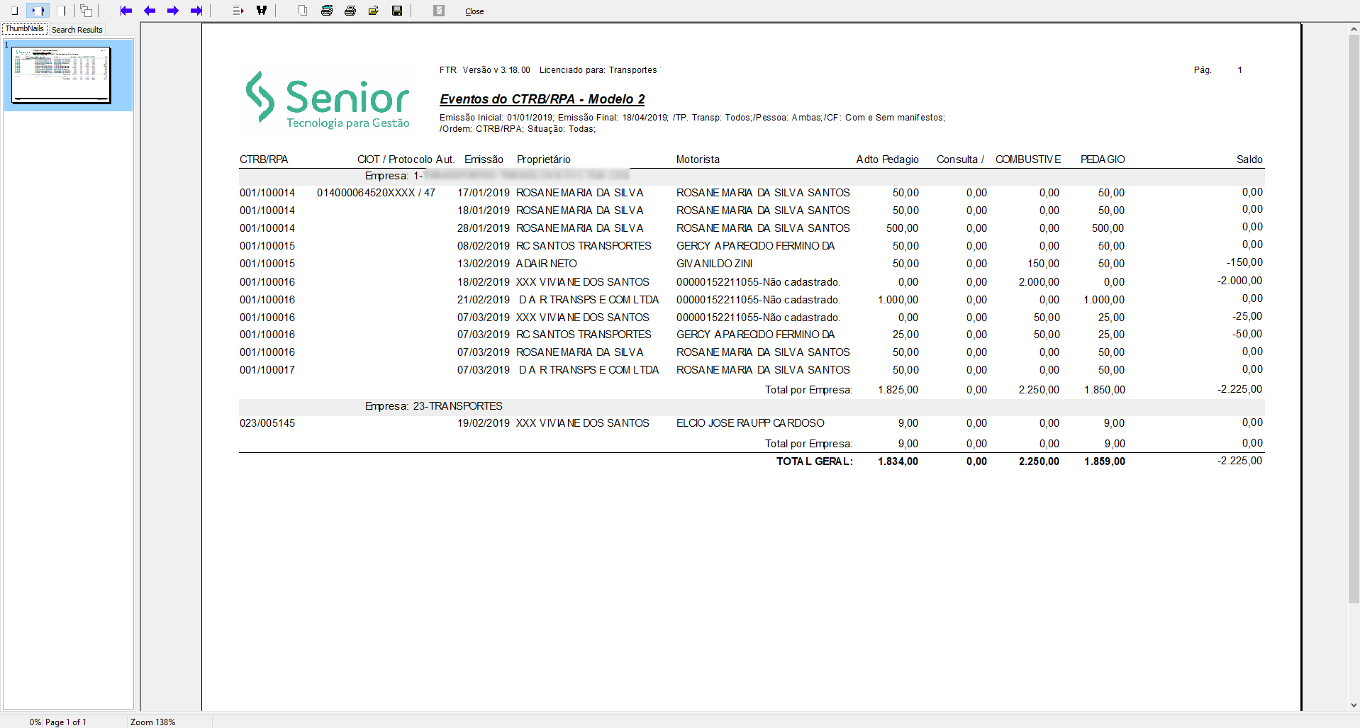Click the grand total value '1.834,00'

[x=898, y=461]
